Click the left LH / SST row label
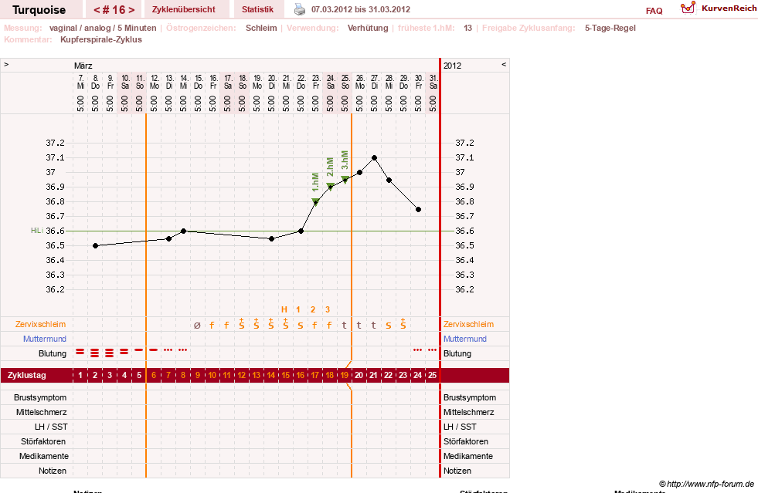The height and width of the screenshot is (493, 758). (x=51, y=427)
